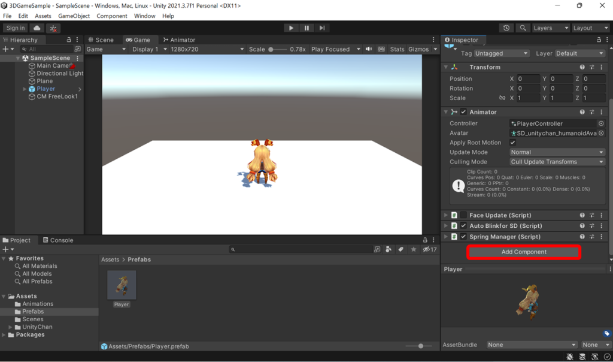Open the Update Mode dropdown set to Normal
Screen dimensions: 613x362
coord(557,152)
